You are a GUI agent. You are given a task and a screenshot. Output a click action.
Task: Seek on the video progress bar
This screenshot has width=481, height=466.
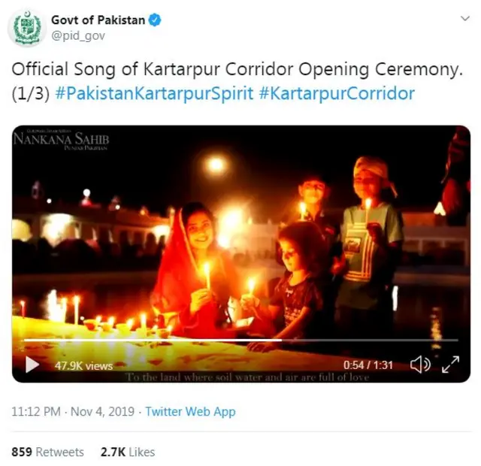tap(241, 340)
